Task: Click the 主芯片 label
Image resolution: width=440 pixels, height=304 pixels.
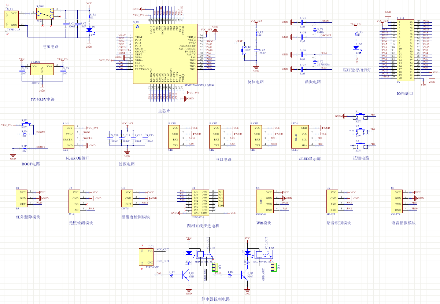Action: coord(164,111)
